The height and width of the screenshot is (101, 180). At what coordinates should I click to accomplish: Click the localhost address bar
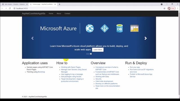tap(87, 8)
